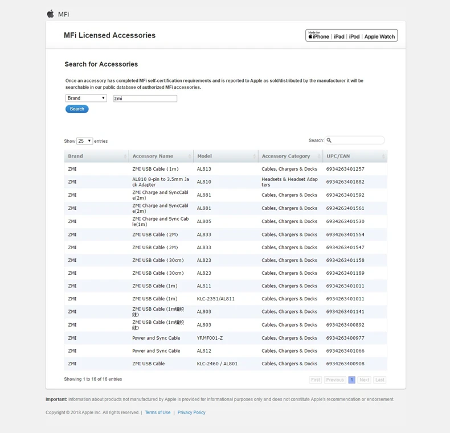Click UPC 6934263401066
The width and height of the screenshot is (450, 433).
pyautogui.click(x=345, y=350)
